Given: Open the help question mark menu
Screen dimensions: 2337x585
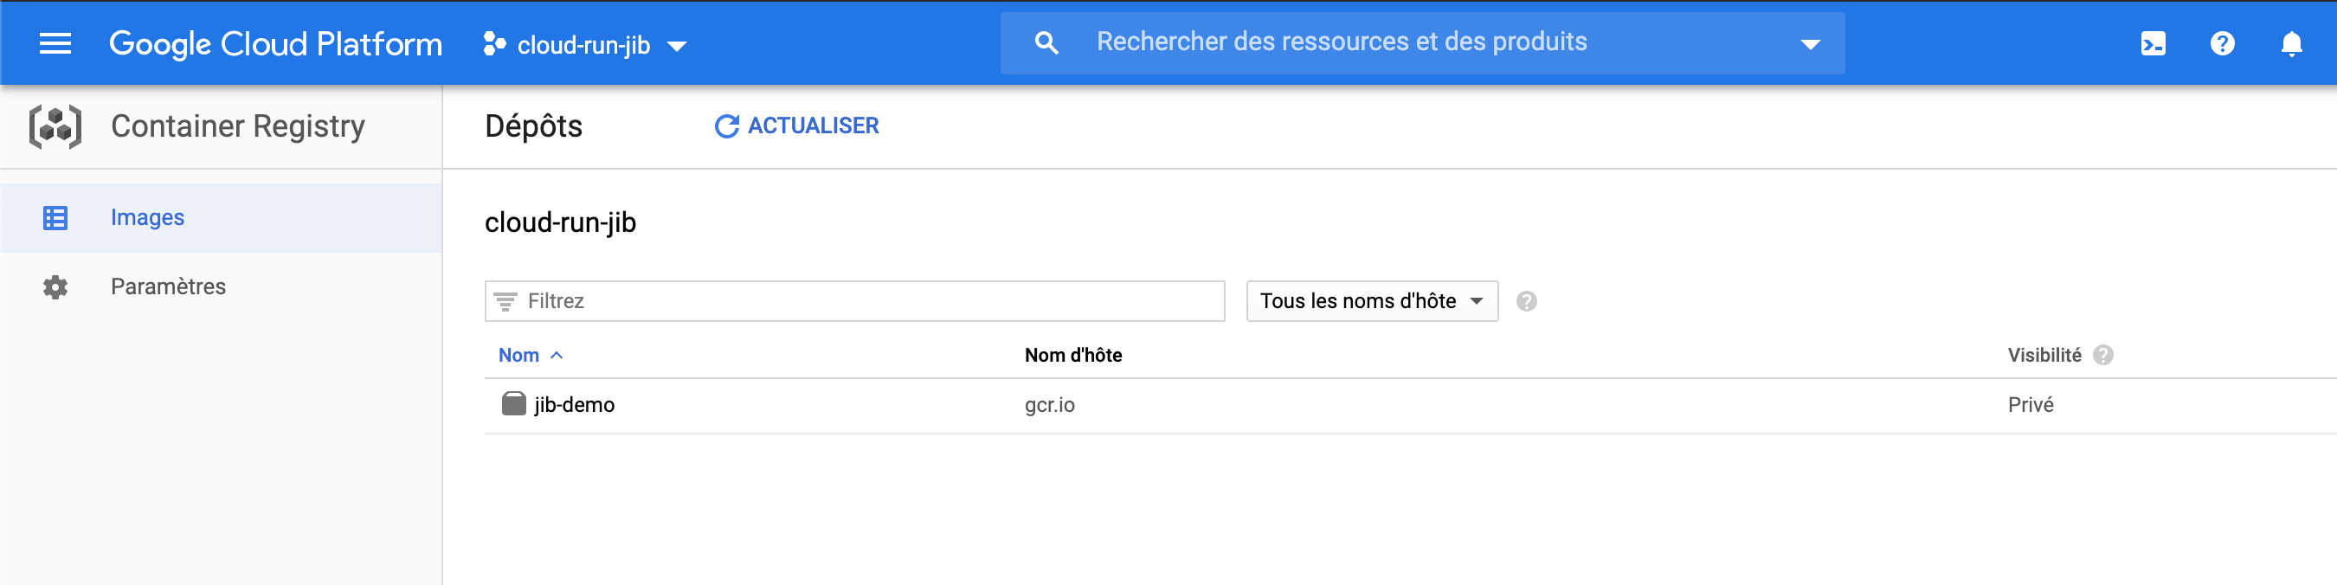Looking at the screenshot, I should [x=2222, y=43].
